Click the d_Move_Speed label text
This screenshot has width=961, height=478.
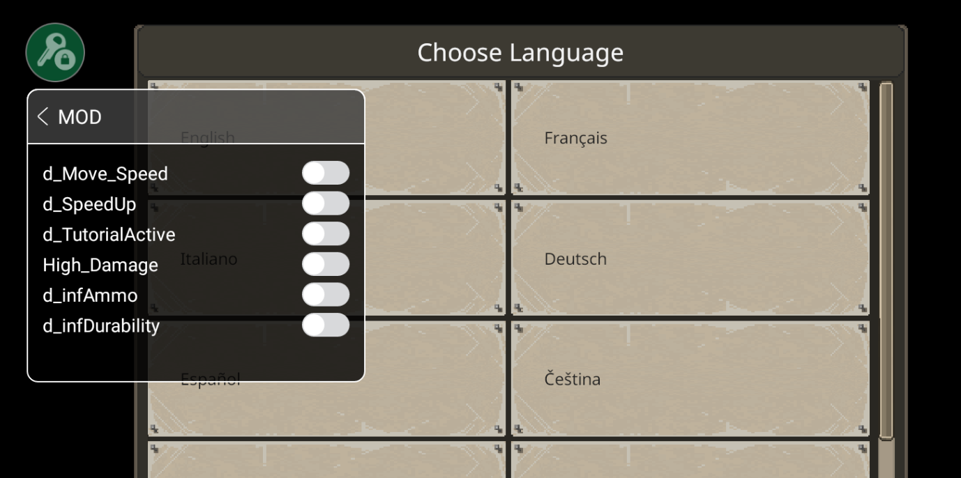coord(105,174)
